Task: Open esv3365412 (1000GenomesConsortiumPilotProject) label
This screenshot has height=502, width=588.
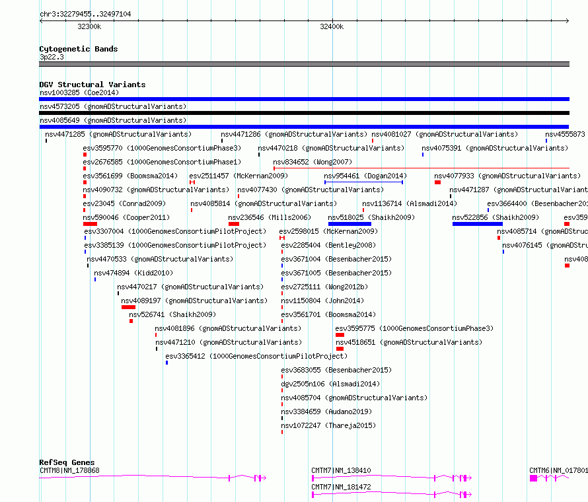Action: coord(256,356)
